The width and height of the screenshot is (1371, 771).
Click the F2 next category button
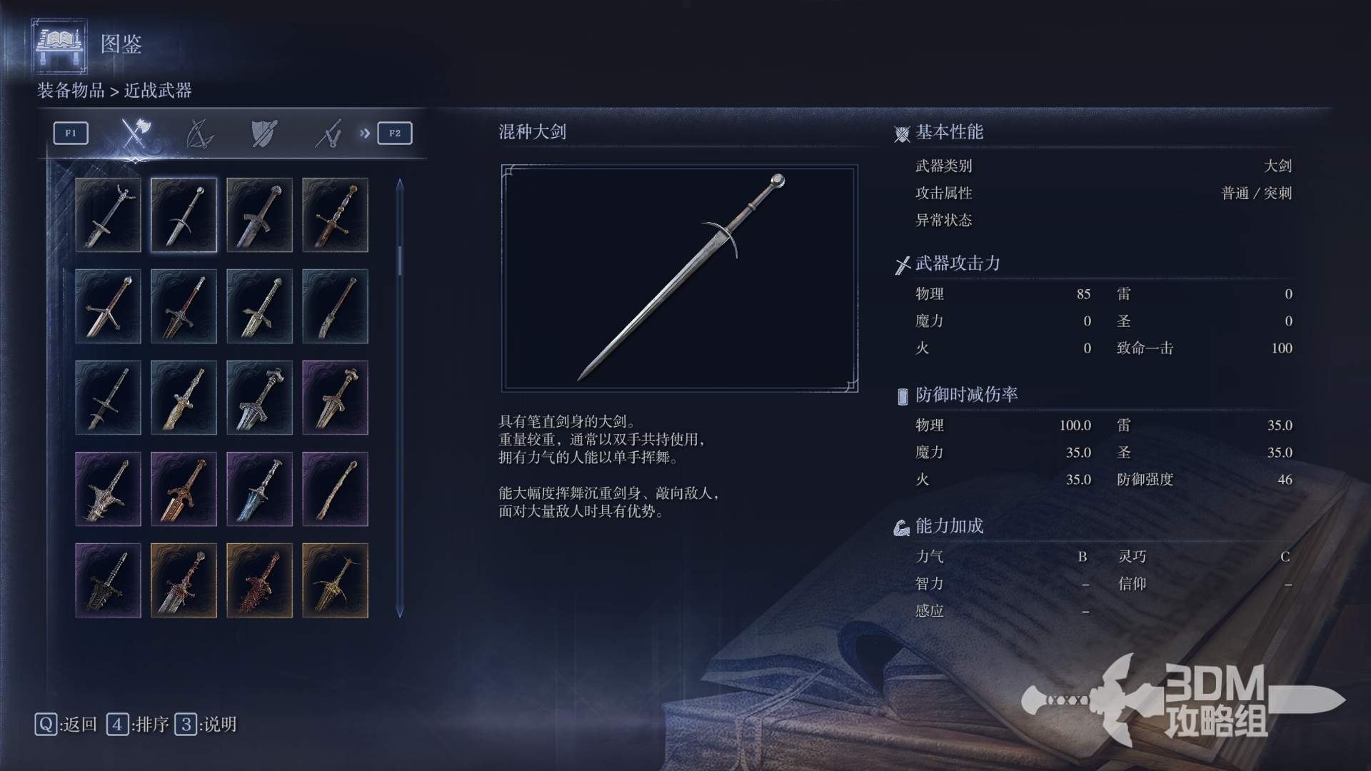[395, 133]
